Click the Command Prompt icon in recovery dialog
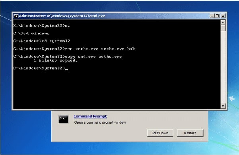The height and width of the screenshot is (155, 239). point(63,119)
